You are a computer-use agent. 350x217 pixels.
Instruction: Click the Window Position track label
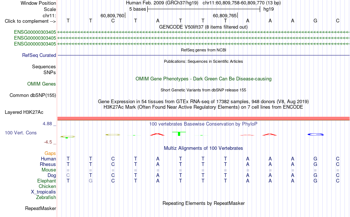(38, 3)
